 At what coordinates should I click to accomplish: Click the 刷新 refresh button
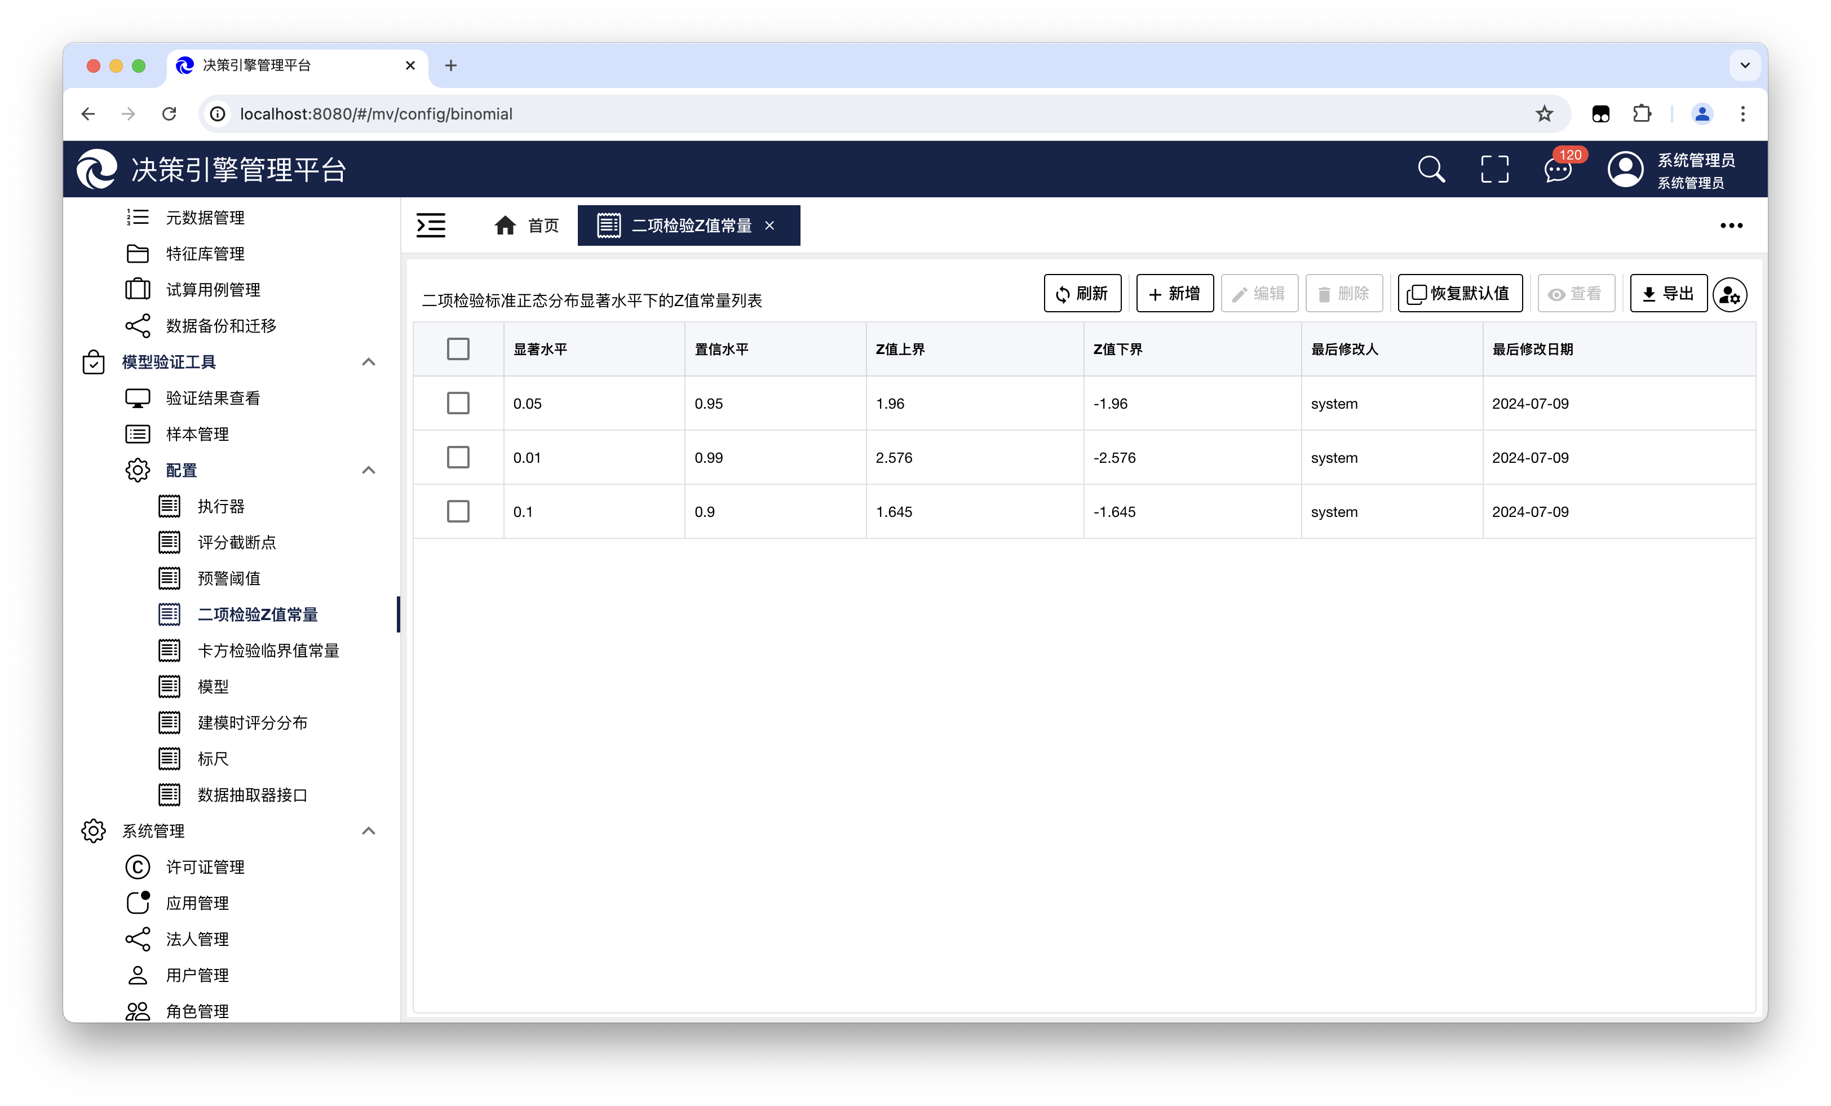(x=1082, y=294)
